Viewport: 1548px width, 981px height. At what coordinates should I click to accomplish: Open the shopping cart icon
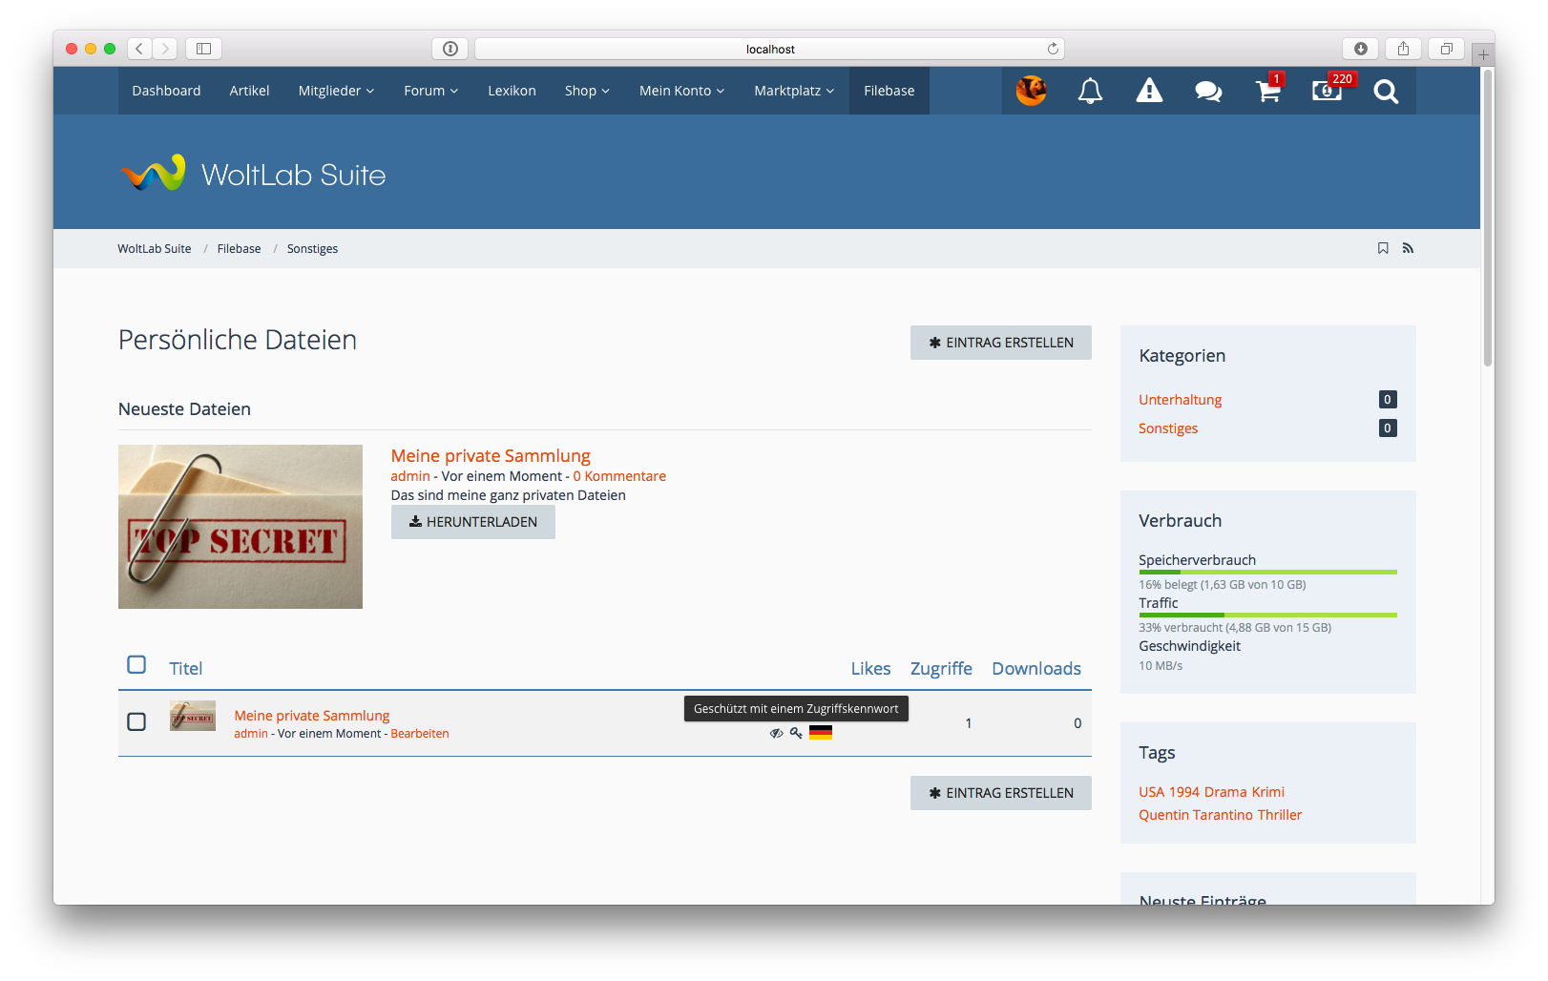1267,92
